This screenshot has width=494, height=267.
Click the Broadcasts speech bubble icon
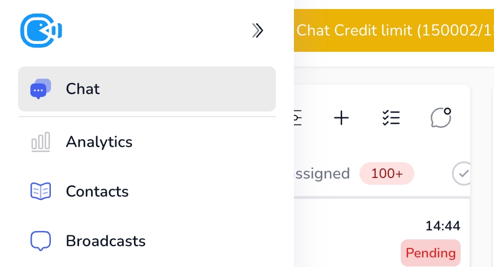pyautogui.click(x=40, y=241)
